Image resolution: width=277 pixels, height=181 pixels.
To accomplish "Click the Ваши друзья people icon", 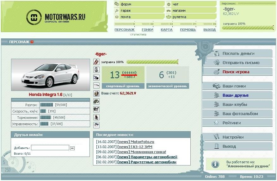I will pyautogui.click(x=216, y=95).
